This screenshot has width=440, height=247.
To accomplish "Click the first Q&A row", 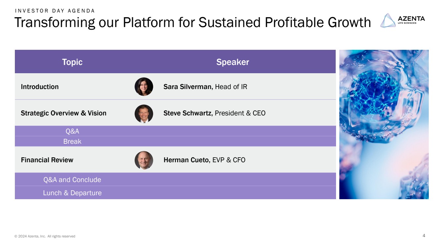I will click(72, 131).
